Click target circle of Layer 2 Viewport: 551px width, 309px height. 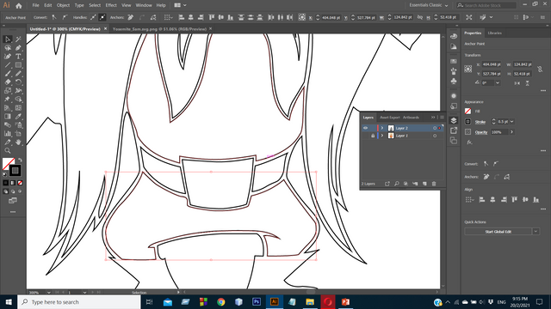(435, 128)
